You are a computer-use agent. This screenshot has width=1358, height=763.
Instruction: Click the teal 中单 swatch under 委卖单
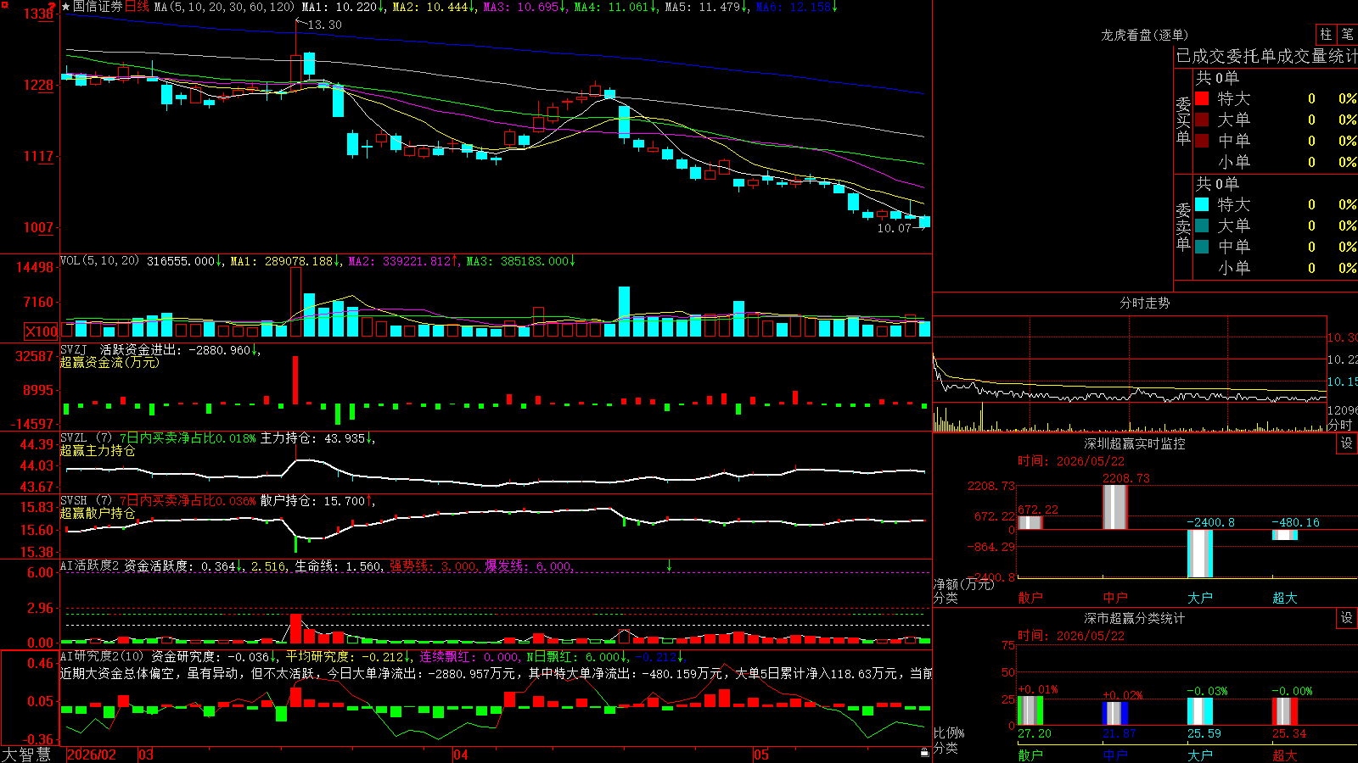[1202, 247]
